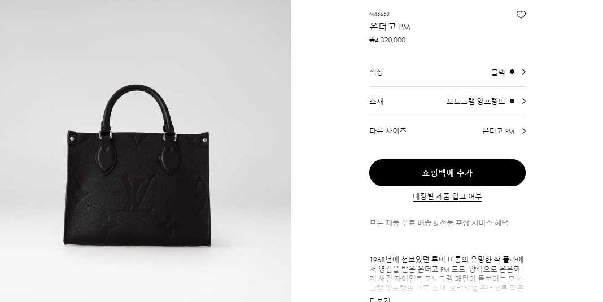Screen dimensions: 603x302
Task: Expand the 소재 row chevron arrow
Action: 523,101
